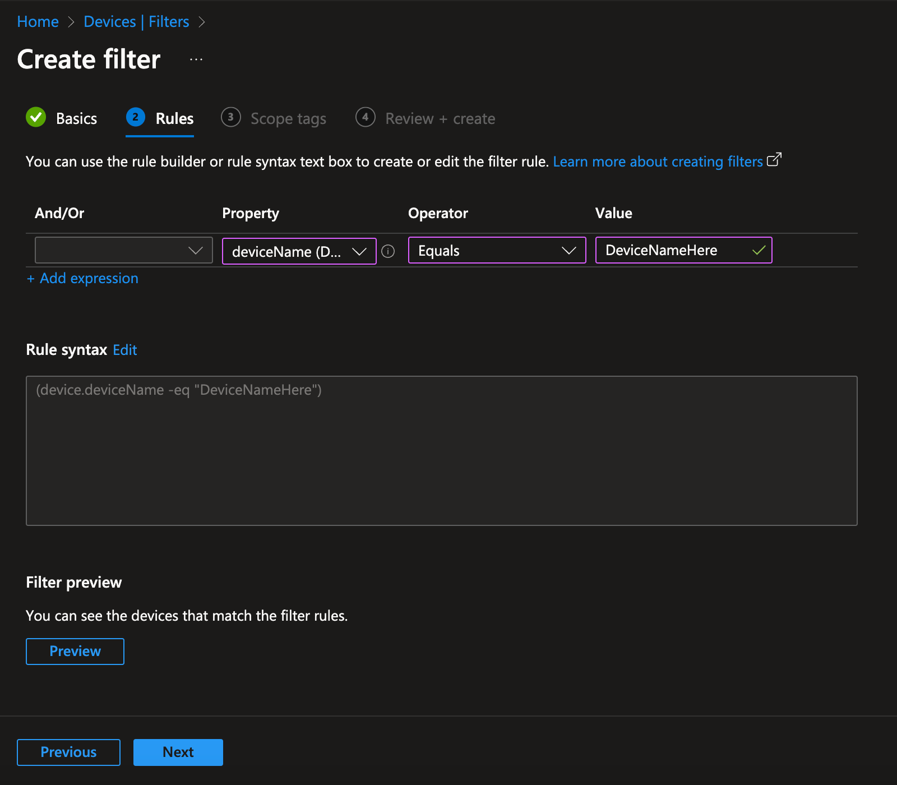Click the Next button
The height and width of the screenshot is (785, 897).
click(178, 752)
